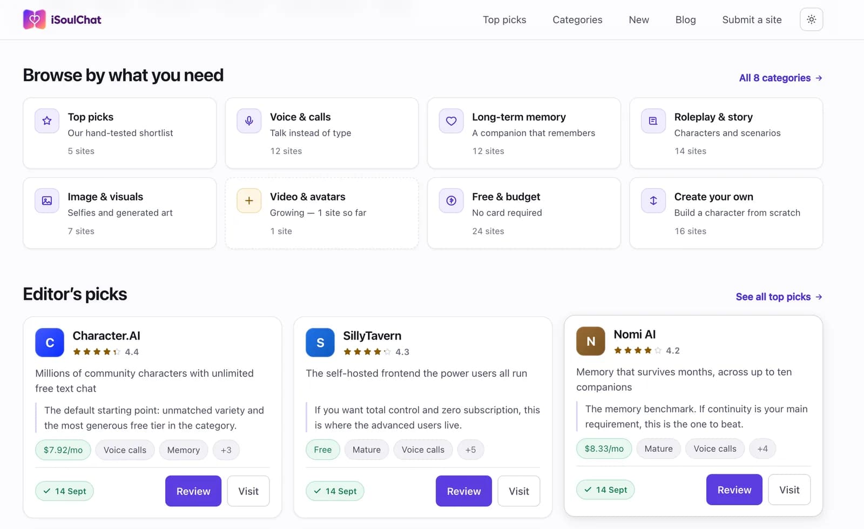Click the iSoulChat heart logo icon
Screen dimensions: 864x529
point(34,19)
